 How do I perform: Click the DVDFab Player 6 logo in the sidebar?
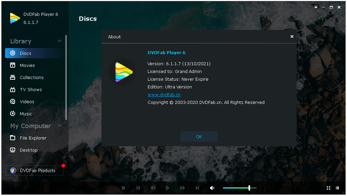[15, 18]
